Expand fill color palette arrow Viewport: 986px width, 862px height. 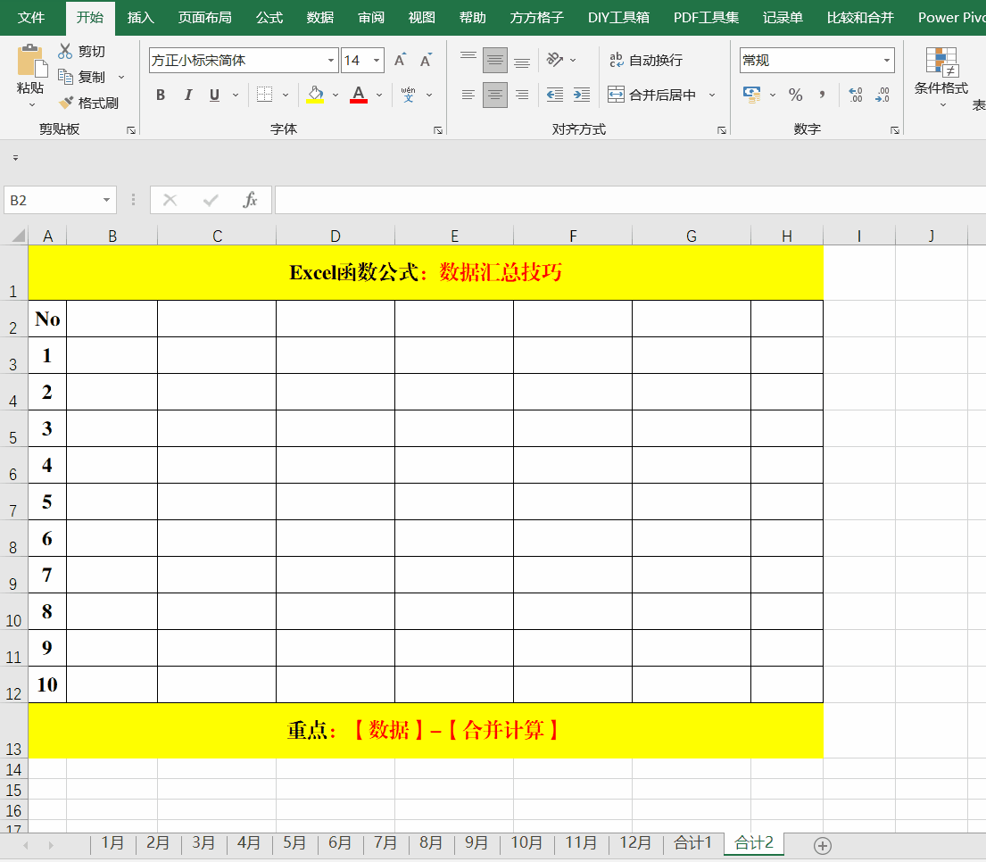pos(336,95)
